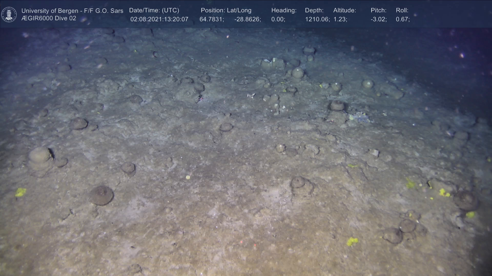
Task: Select the depth reading 1210.06
Action: pyautogui.click(x=317, y=19)
